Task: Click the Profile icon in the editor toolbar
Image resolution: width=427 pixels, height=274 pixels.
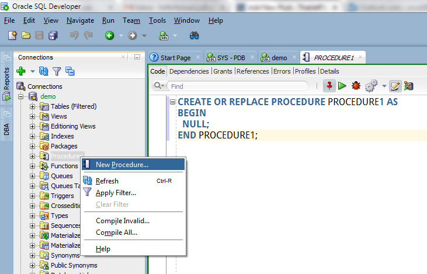Action: click(408, 86)
